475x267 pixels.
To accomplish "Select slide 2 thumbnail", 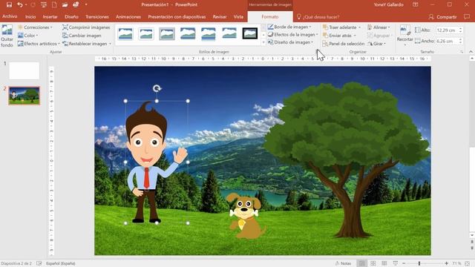I will [x=24, y=96].
